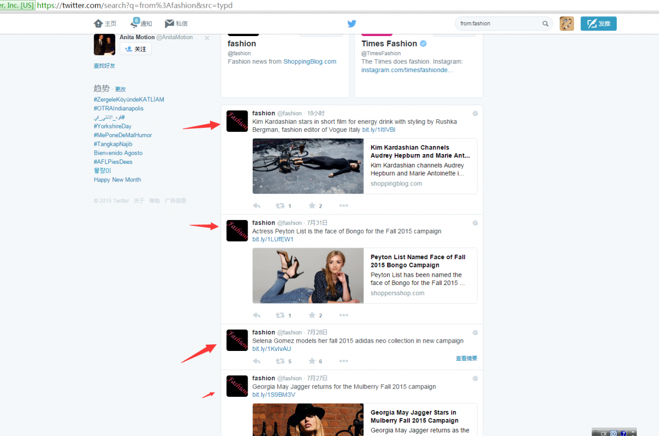Click fashion avatar on Georgia May Jagger tweet
The image size is (659, 436).
click(237, 386)
